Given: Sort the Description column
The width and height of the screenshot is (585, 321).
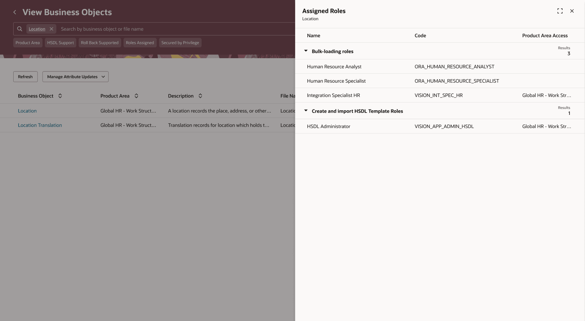Looking at the screenshot, I should pos(200,95).
